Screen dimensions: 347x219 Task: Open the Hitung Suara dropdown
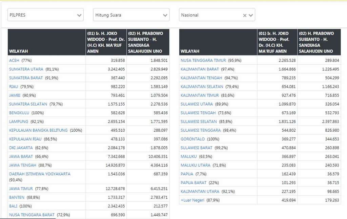[x=131, y=15]
